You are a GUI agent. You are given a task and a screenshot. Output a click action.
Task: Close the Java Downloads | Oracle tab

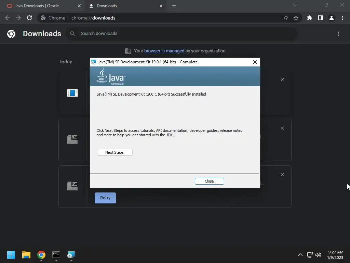tap(79, 6)
